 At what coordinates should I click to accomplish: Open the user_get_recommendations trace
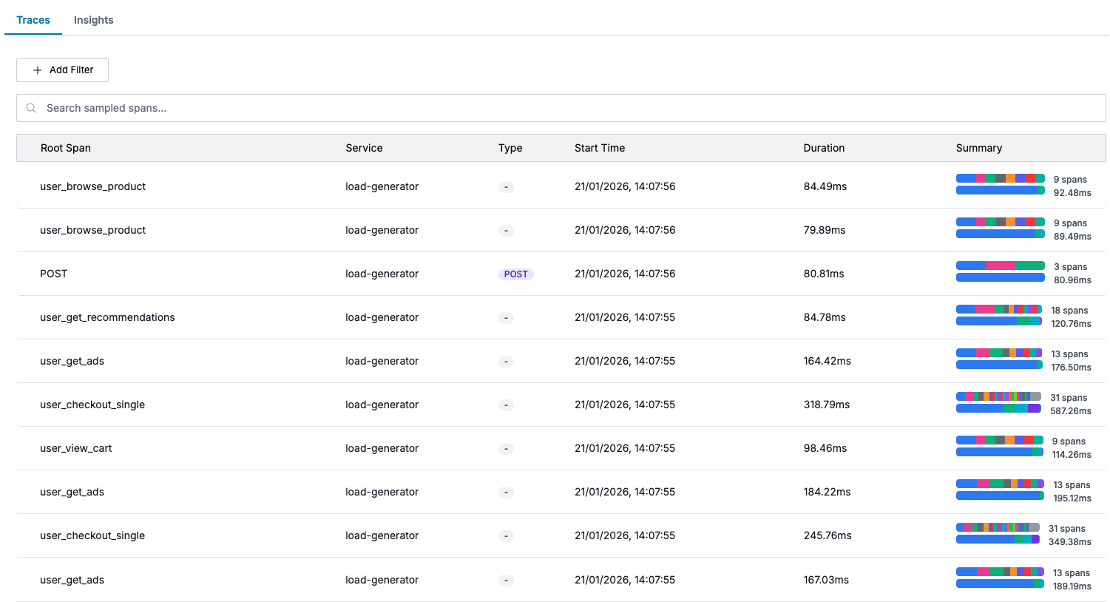click(x=107, y=317)
